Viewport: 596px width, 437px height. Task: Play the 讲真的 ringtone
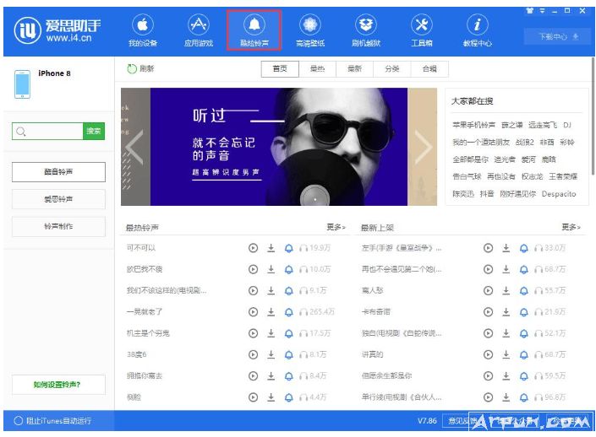coord(488,354)
